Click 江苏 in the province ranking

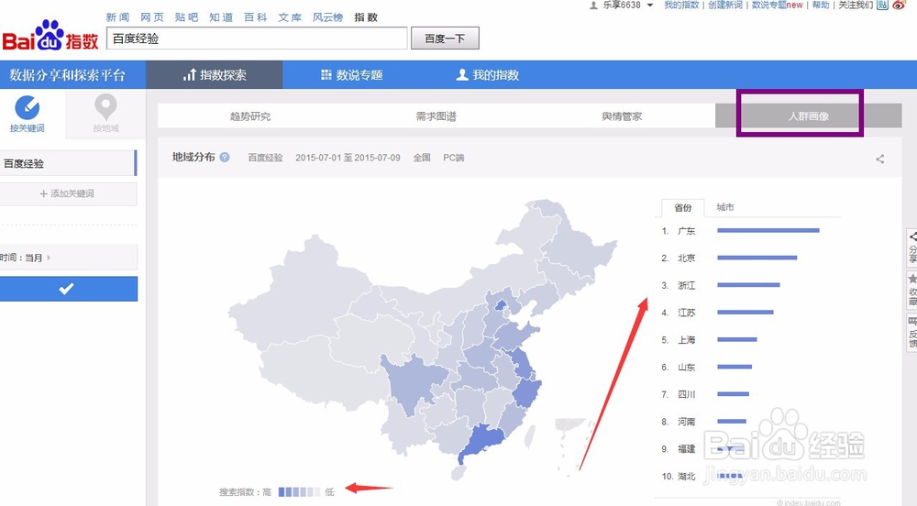coord(687,313)
